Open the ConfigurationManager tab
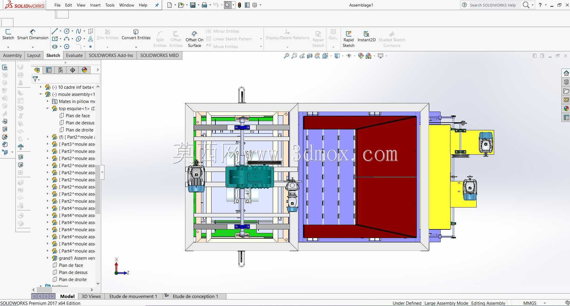The width and height of the screenshot is (570, 306). tap(61, 70)
